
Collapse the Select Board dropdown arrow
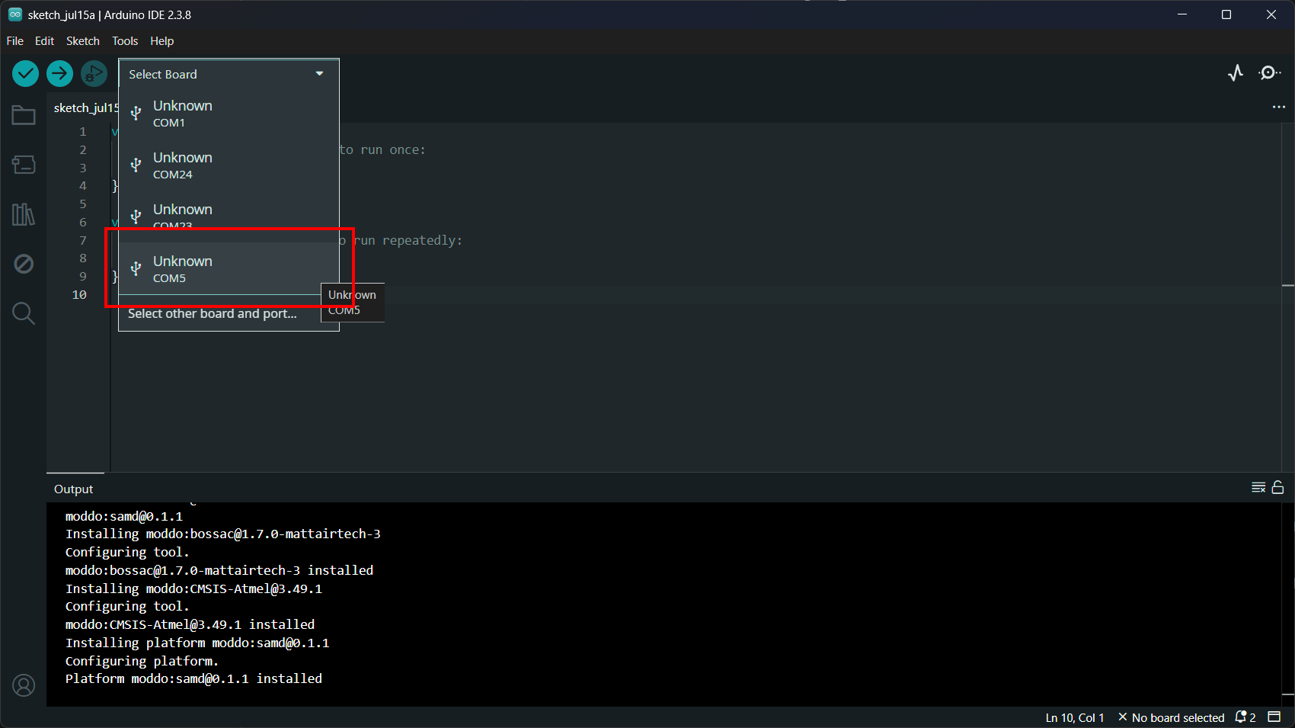point(320,74)
